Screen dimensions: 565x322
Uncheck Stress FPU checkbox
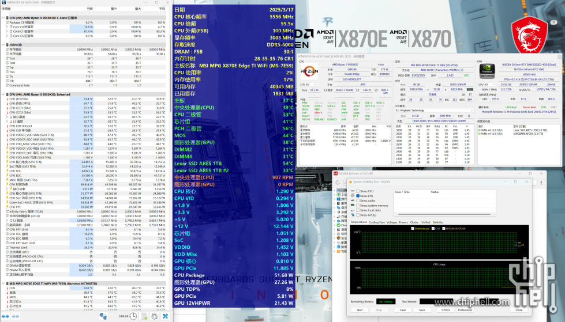(x=358, y=196)
